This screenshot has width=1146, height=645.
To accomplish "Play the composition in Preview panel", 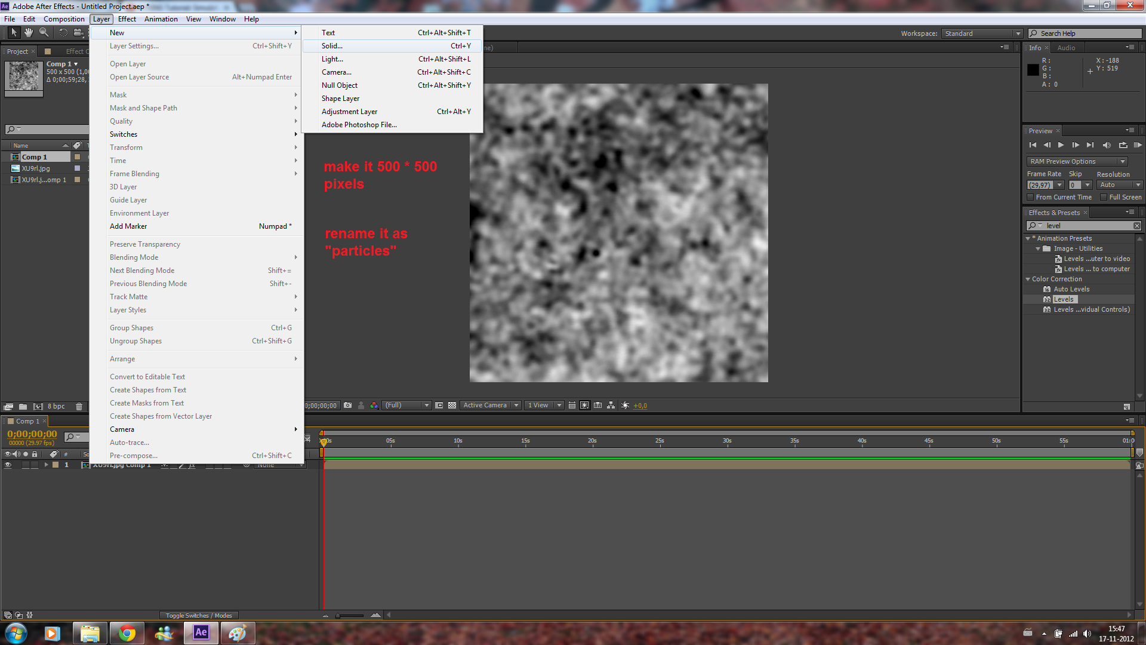I will coord(1061,145).
